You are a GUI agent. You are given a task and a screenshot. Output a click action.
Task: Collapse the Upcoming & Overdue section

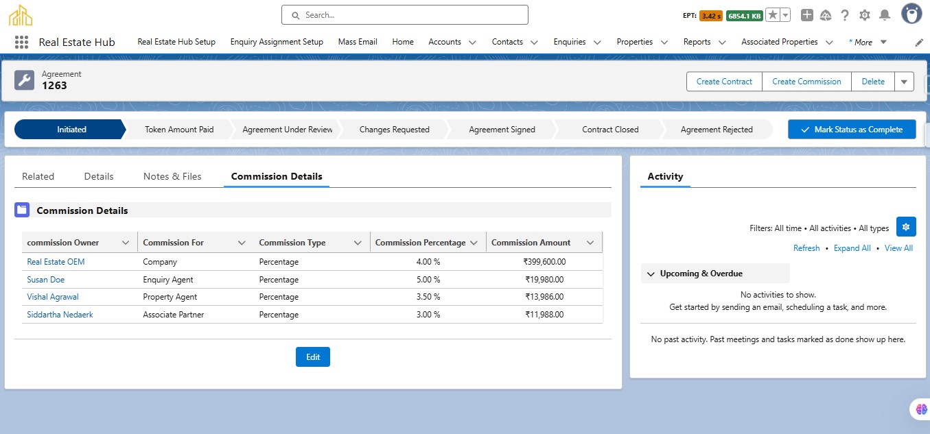pos(651,274)
